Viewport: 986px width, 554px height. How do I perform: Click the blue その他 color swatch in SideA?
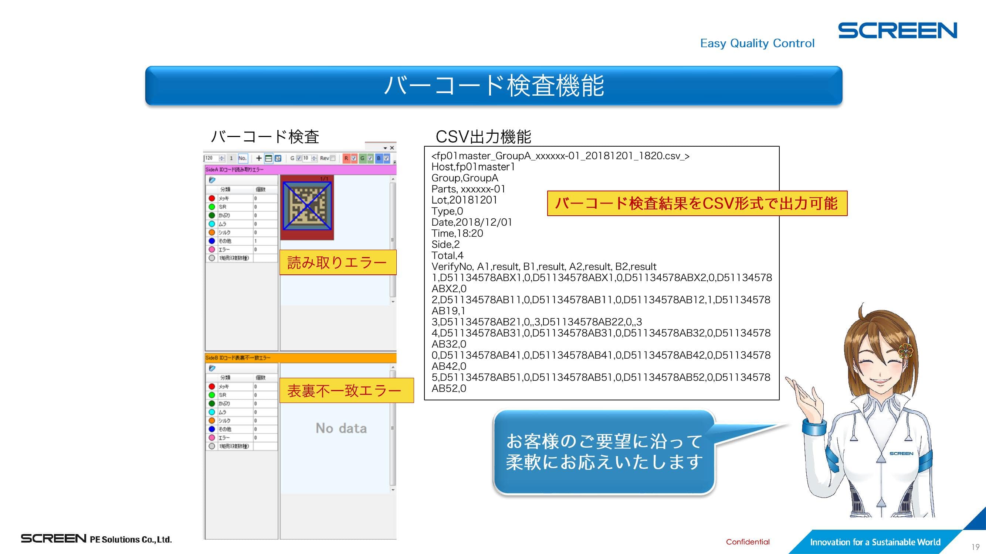pyautogui.click(x=212, y=241)
